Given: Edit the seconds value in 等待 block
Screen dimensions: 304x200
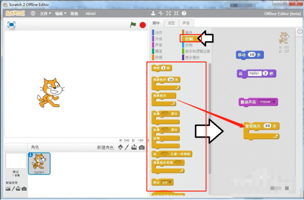Looking at the screenshot, I should (163, 68).
